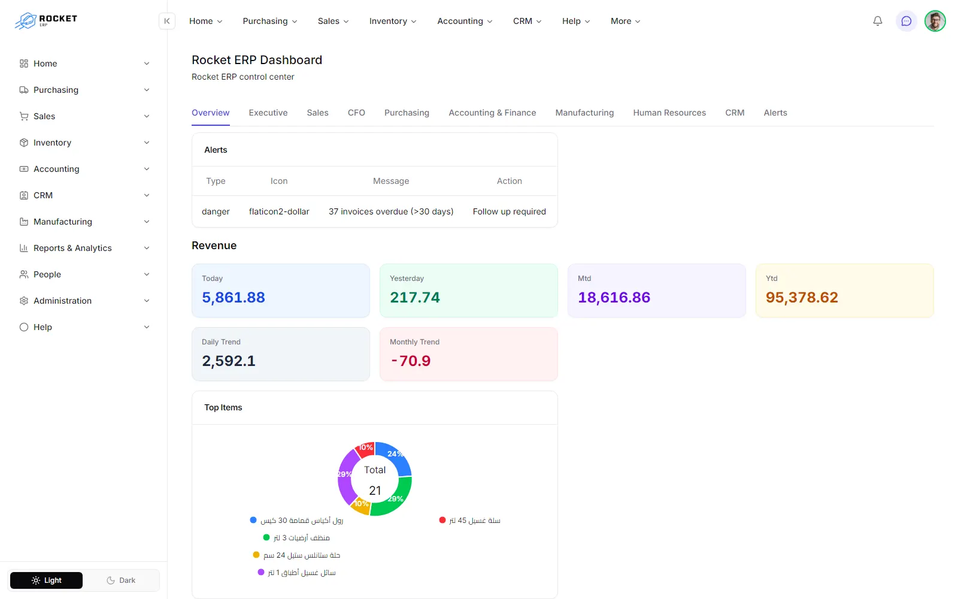Open the chat messages icon
The width and height of the screenshot is (958, 599).
tap(907, 21)
